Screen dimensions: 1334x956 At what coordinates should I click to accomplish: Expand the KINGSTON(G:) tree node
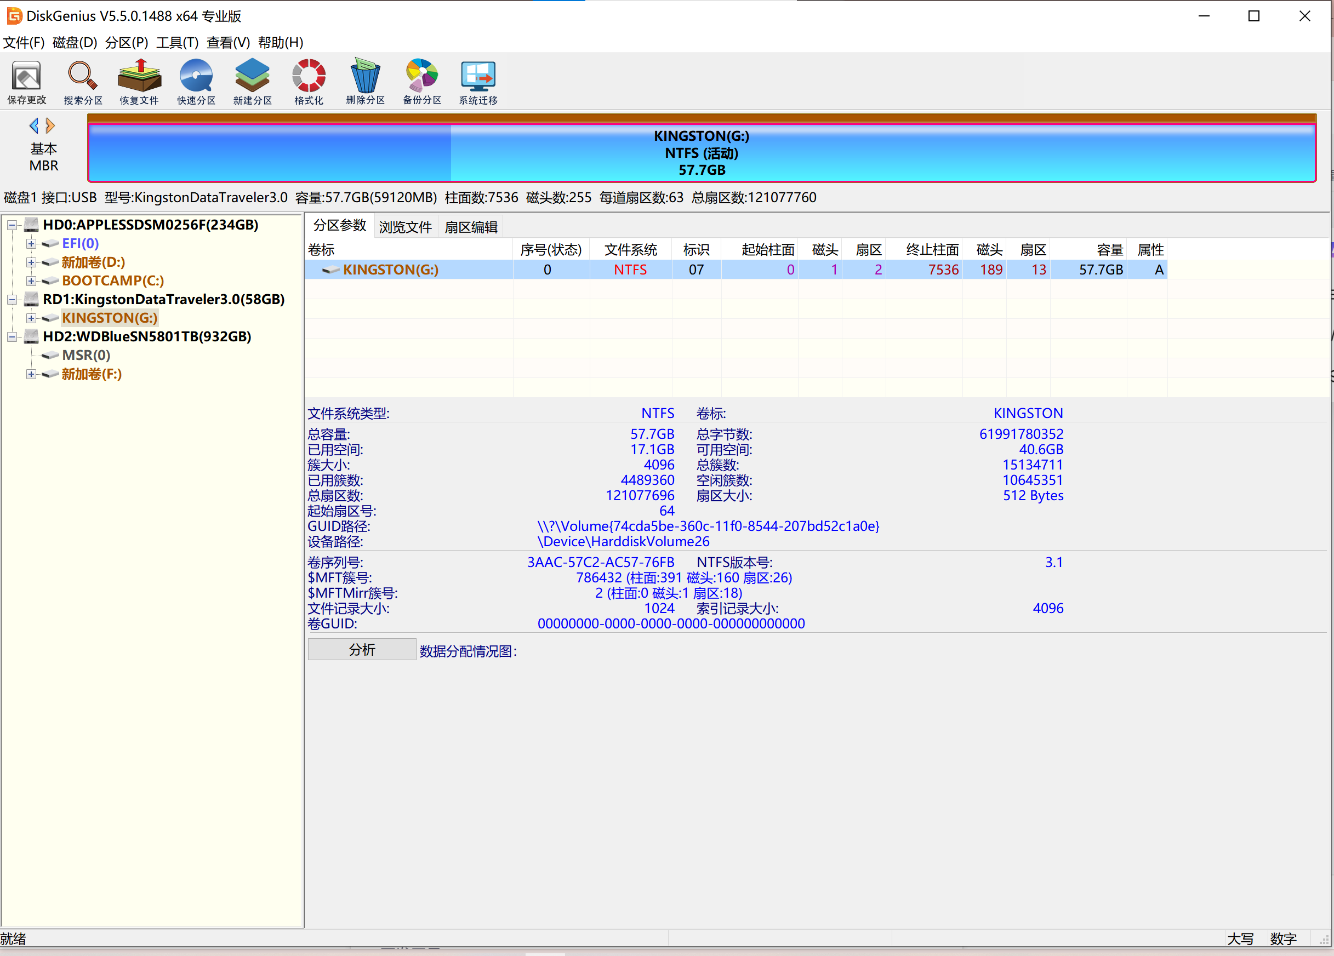click(31, 318)
